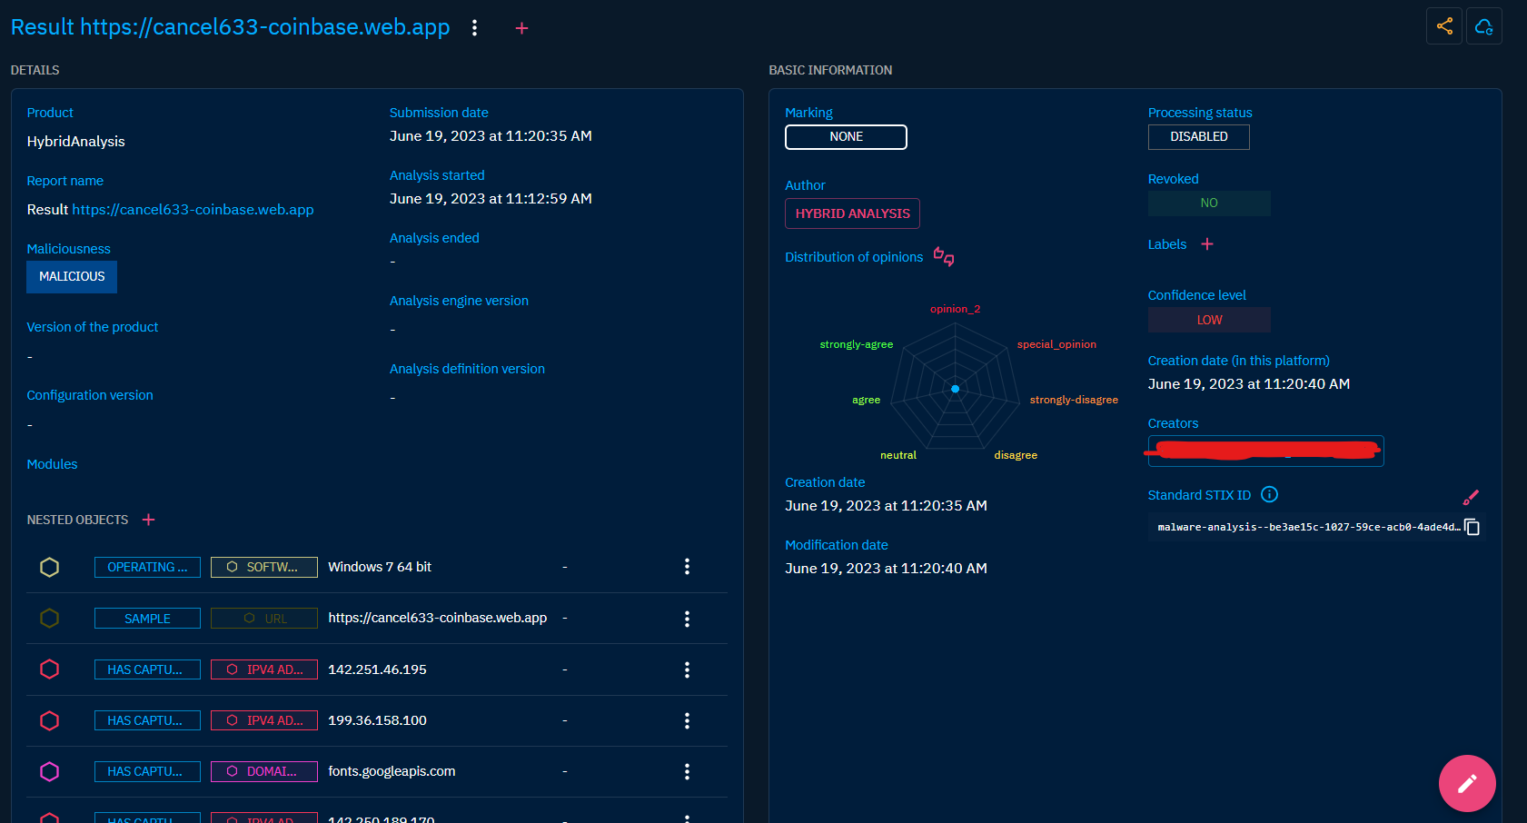Open options menu for Windows 7 64 bit row

tap(687, 567)
